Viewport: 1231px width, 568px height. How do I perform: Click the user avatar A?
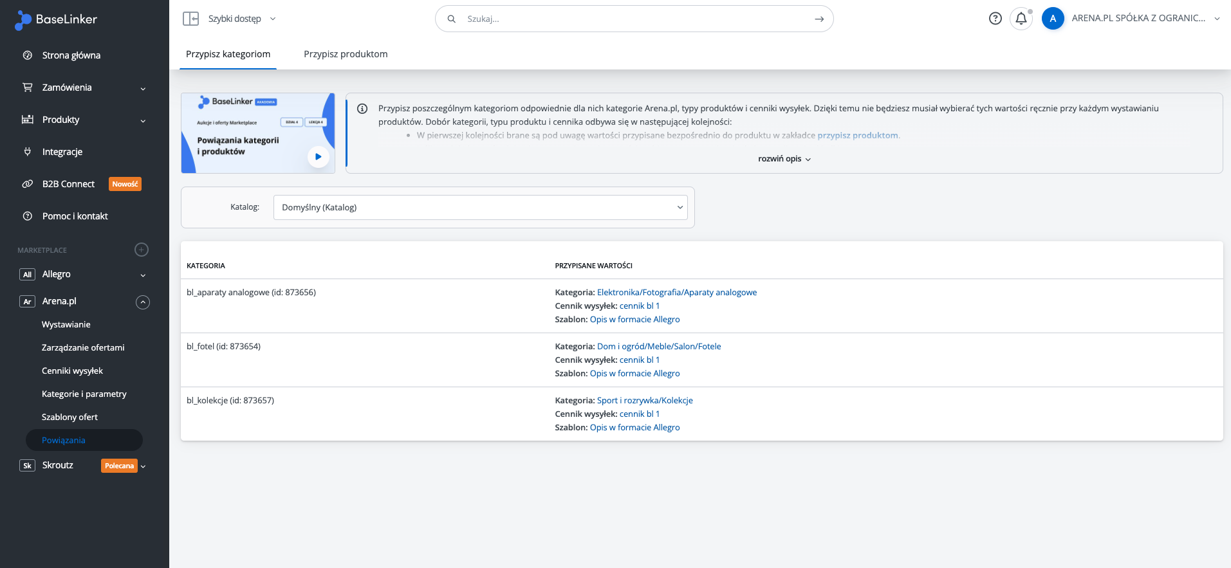[x=1053, y=19]
